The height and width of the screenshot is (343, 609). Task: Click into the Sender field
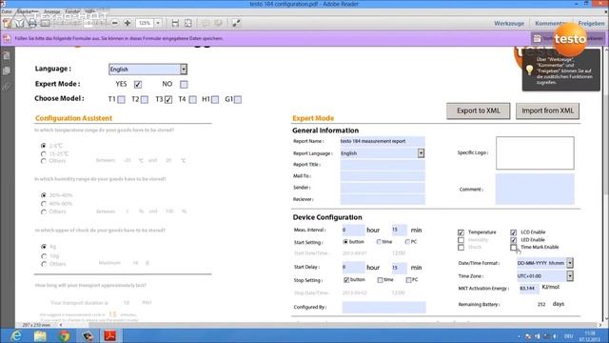[383, 188]
